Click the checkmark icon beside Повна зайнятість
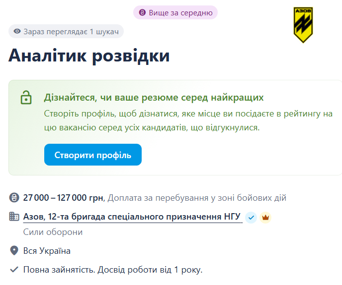The height and width of the screenshot is (285, 342). pos(14,270)
